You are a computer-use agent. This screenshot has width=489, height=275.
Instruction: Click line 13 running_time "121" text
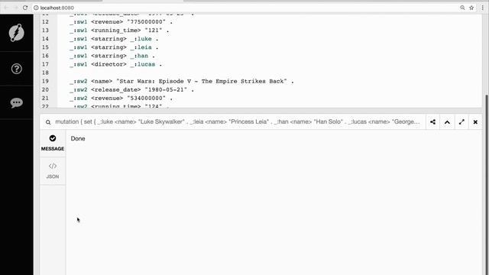[x=119, y=31]
